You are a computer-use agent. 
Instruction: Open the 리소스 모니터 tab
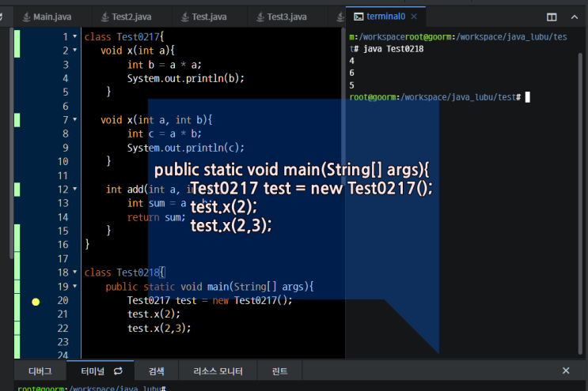[218, 371]
